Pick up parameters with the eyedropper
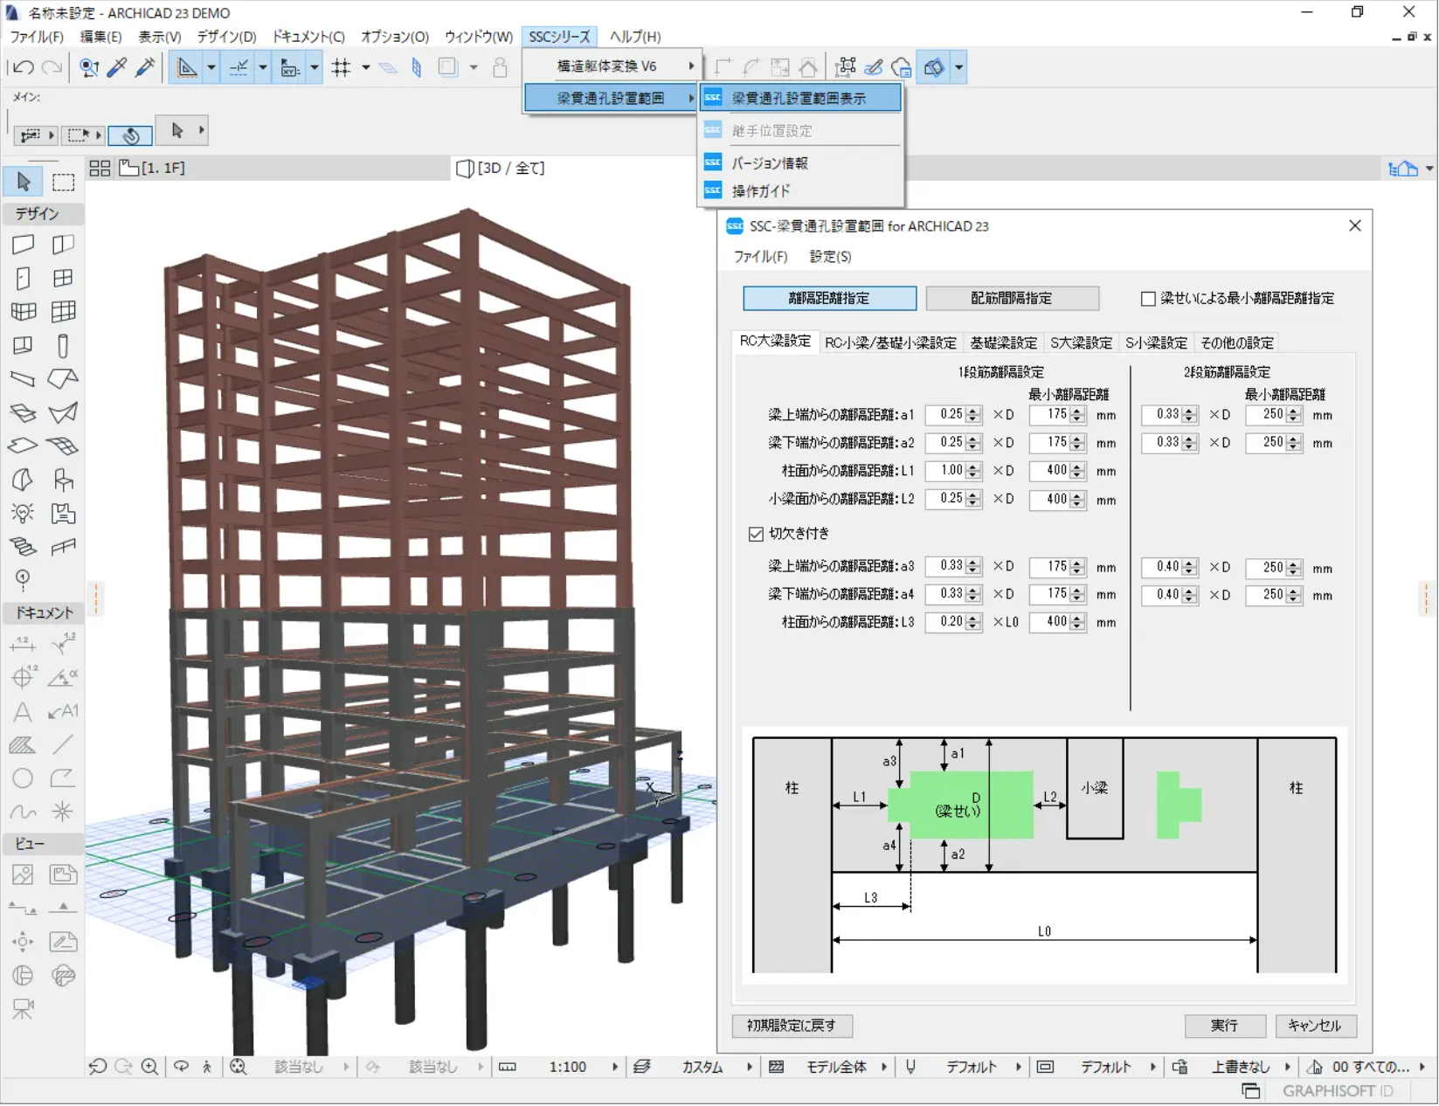Screen dimensions: 1439x1106 [117, 67]
